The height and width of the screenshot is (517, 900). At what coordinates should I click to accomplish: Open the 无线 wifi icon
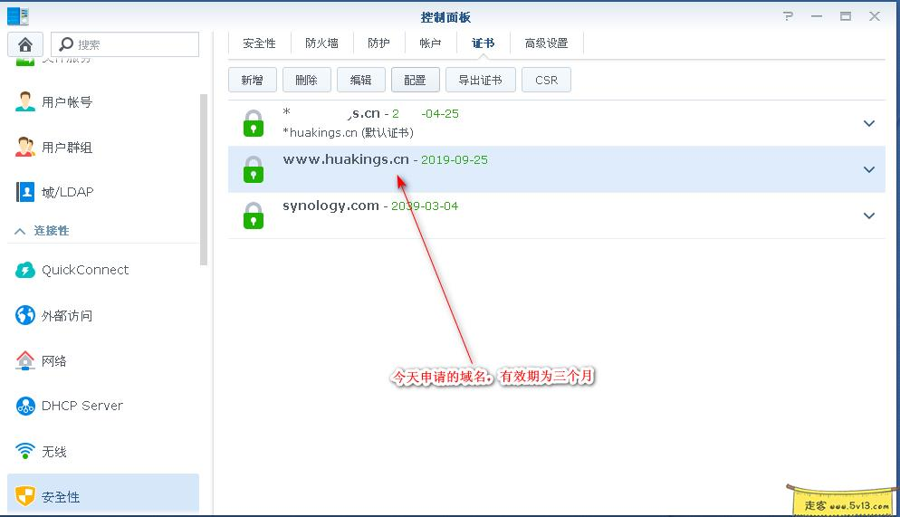(24, 451)
